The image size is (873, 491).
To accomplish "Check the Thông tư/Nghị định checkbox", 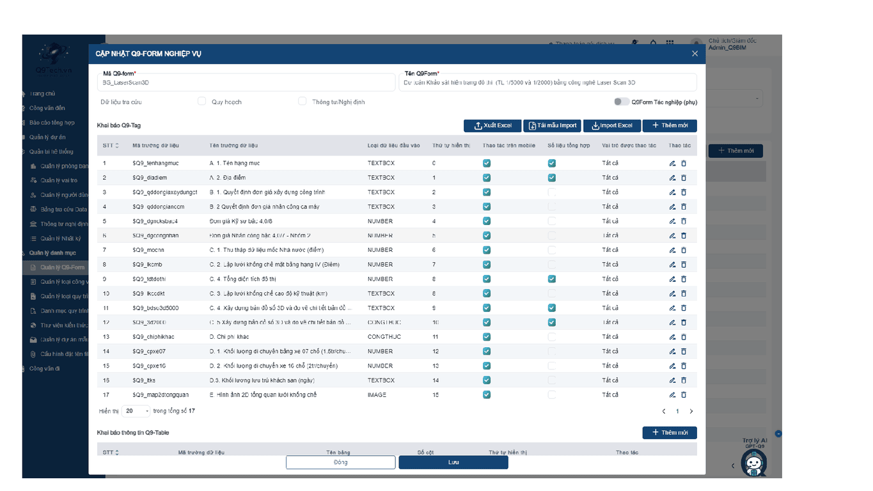I will tap(303, 102).
